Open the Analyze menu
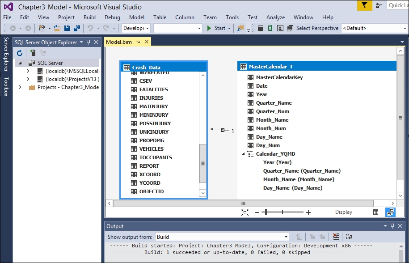Screen dimensions: 409x263 275,17
